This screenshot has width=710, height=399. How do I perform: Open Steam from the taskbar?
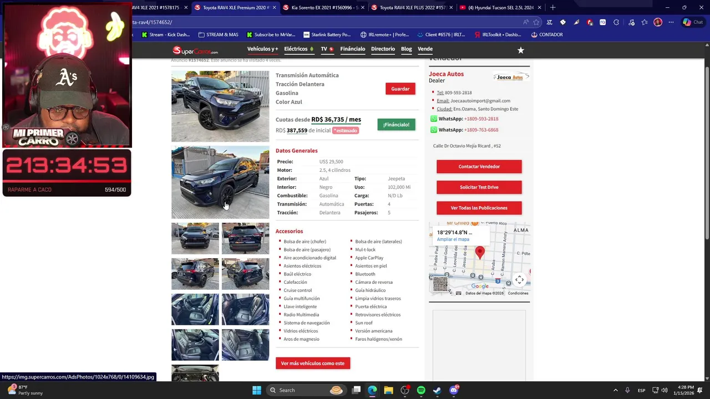(x=437, y=390)
